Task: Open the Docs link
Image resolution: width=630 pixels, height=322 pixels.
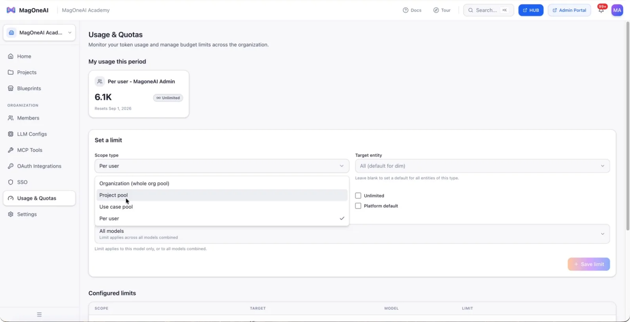Action: (412, 10)
